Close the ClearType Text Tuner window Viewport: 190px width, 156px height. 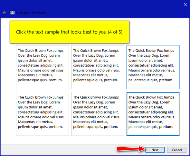coord(185,5)
